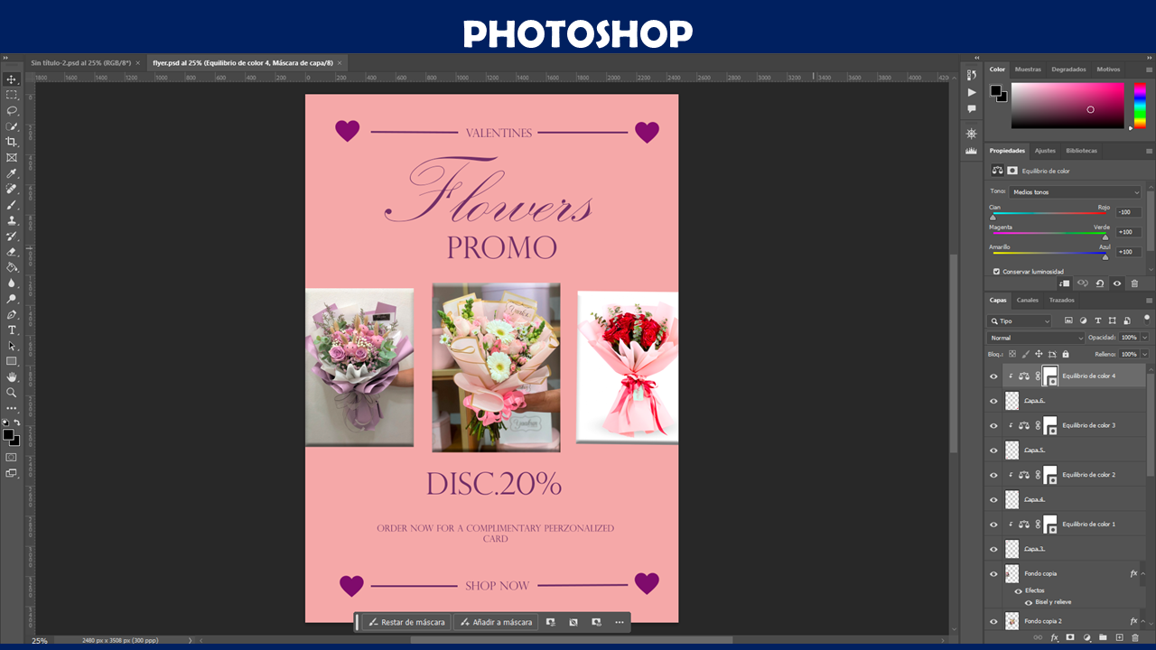Image resolution: width=1156 pixels, height=650 pixels.
Task: Switch to the Sin título-2.psd document tab
Action: click(79, 63)
